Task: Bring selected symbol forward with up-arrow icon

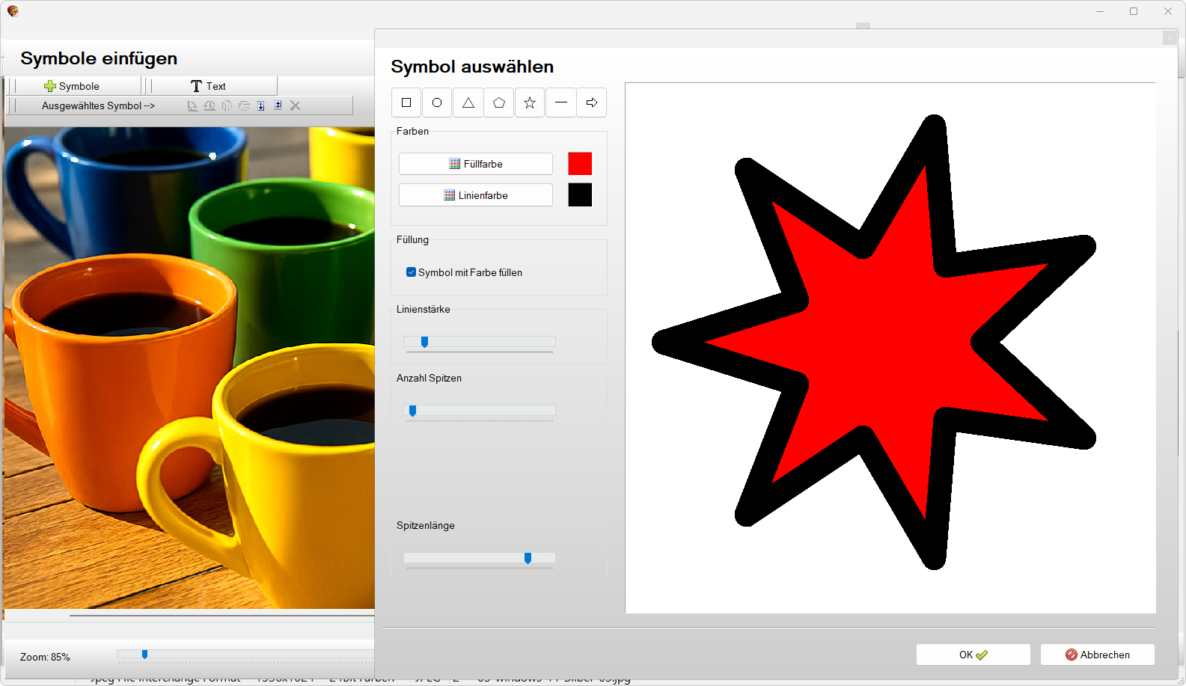Action: (278, 106)
